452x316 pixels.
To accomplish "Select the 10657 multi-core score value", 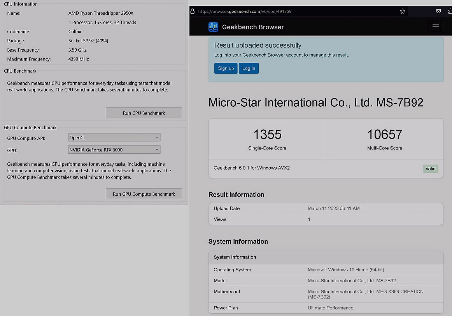I will click(x=385, y=134).
